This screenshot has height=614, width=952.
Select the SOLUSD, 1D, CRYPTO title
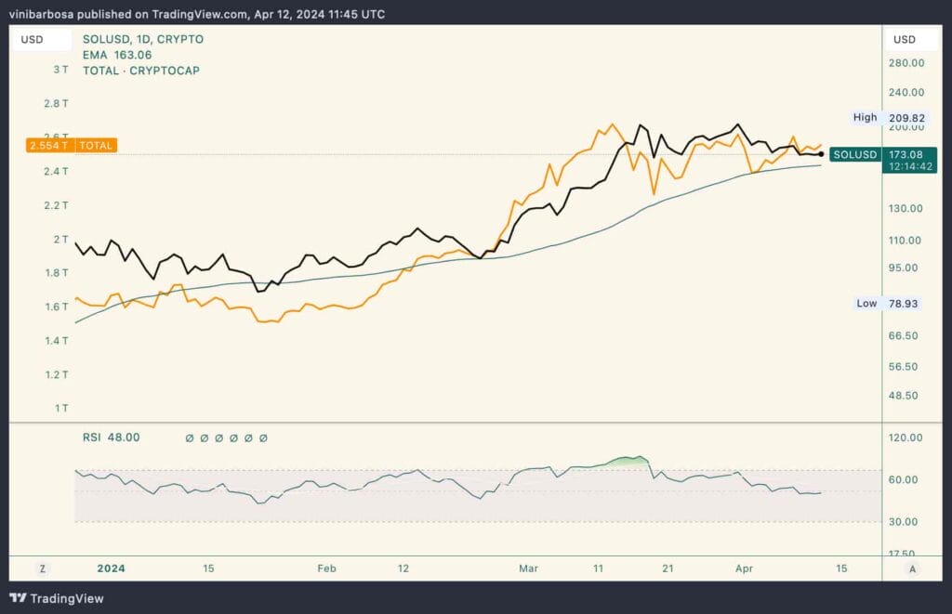pos(142,39)
